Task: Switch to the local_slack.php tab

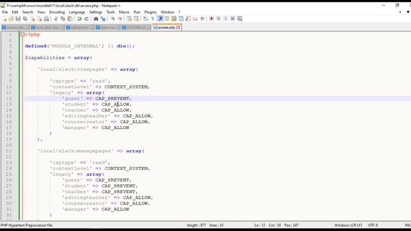Action: (47, 28)
